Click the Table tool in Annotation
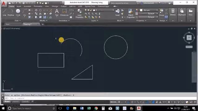 coord(71,17)
